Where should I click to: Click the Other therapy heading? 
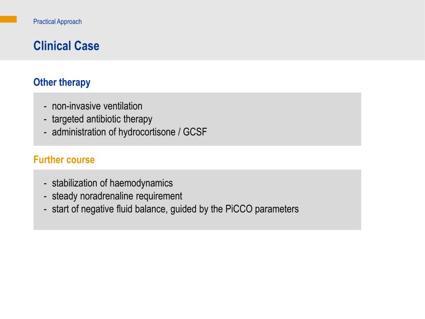pyautogui.click(x=62, y=83)
